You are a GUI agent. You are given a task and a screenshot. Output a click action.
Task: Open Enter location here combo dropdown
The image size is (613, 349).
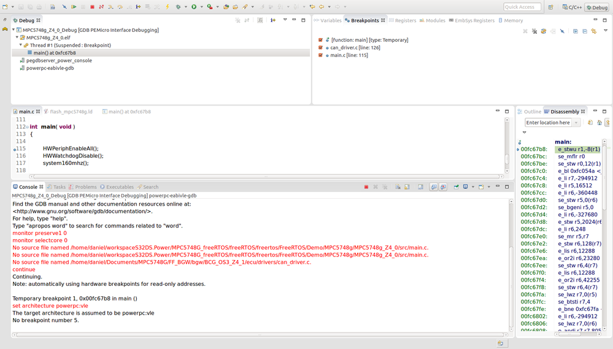tap(576, 123)
